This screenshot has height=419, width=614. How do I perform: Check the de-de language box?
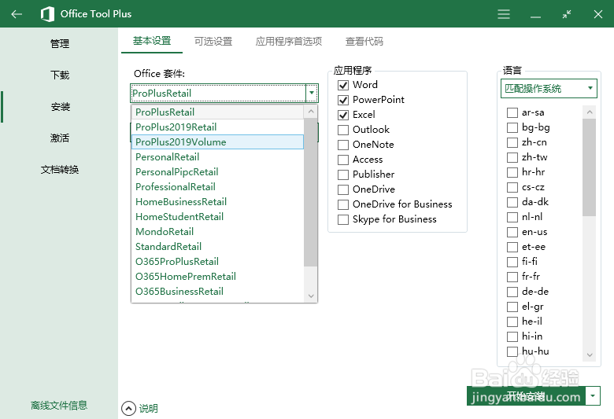coord(512,292)
